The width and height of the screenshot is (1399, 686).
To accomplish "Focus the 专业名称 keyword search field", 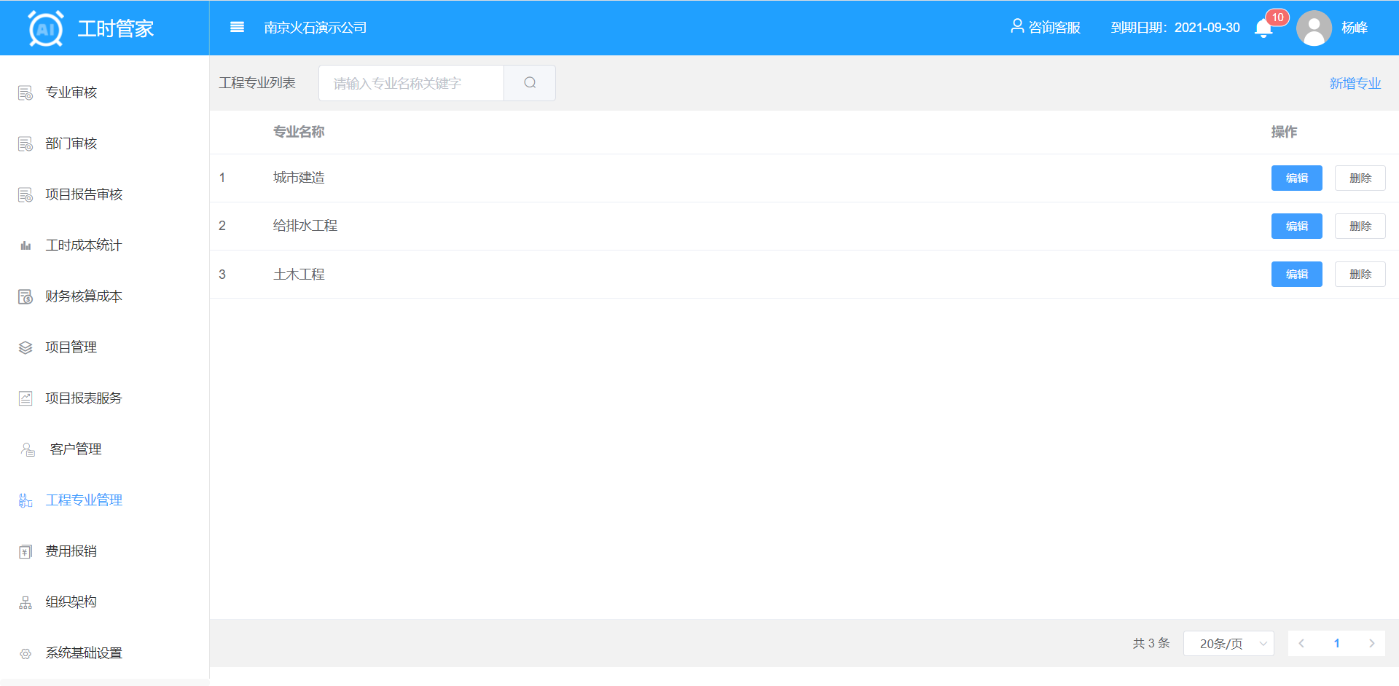I will point(411,84).
